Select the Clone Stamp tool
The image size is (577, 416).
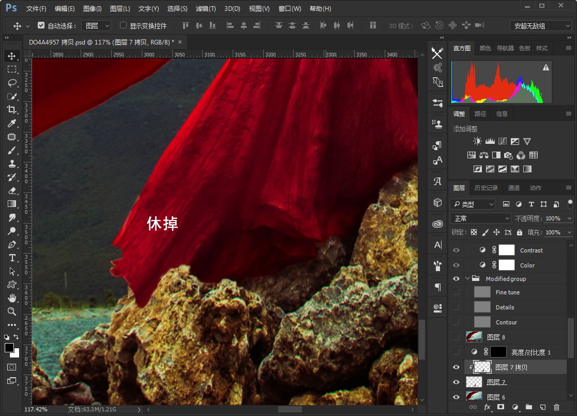12,164
